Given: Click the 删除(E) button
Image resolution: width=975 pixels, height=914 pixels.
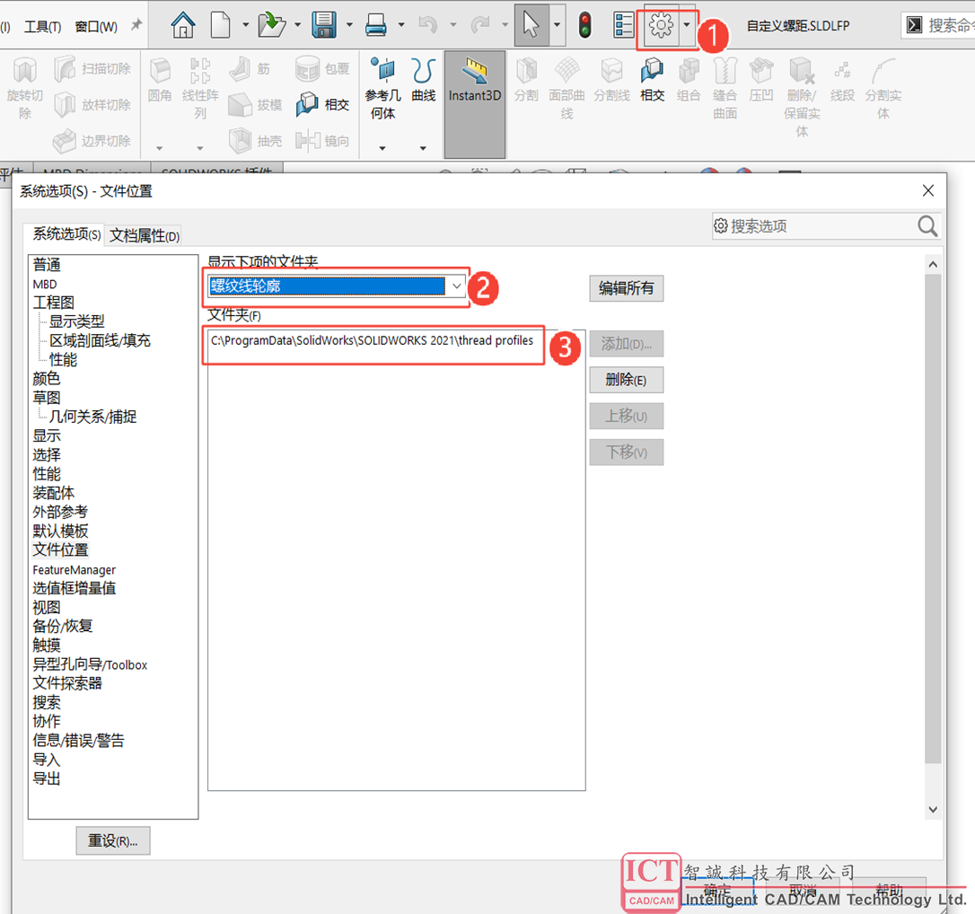Looking at the screenshot, I should 626,379.
